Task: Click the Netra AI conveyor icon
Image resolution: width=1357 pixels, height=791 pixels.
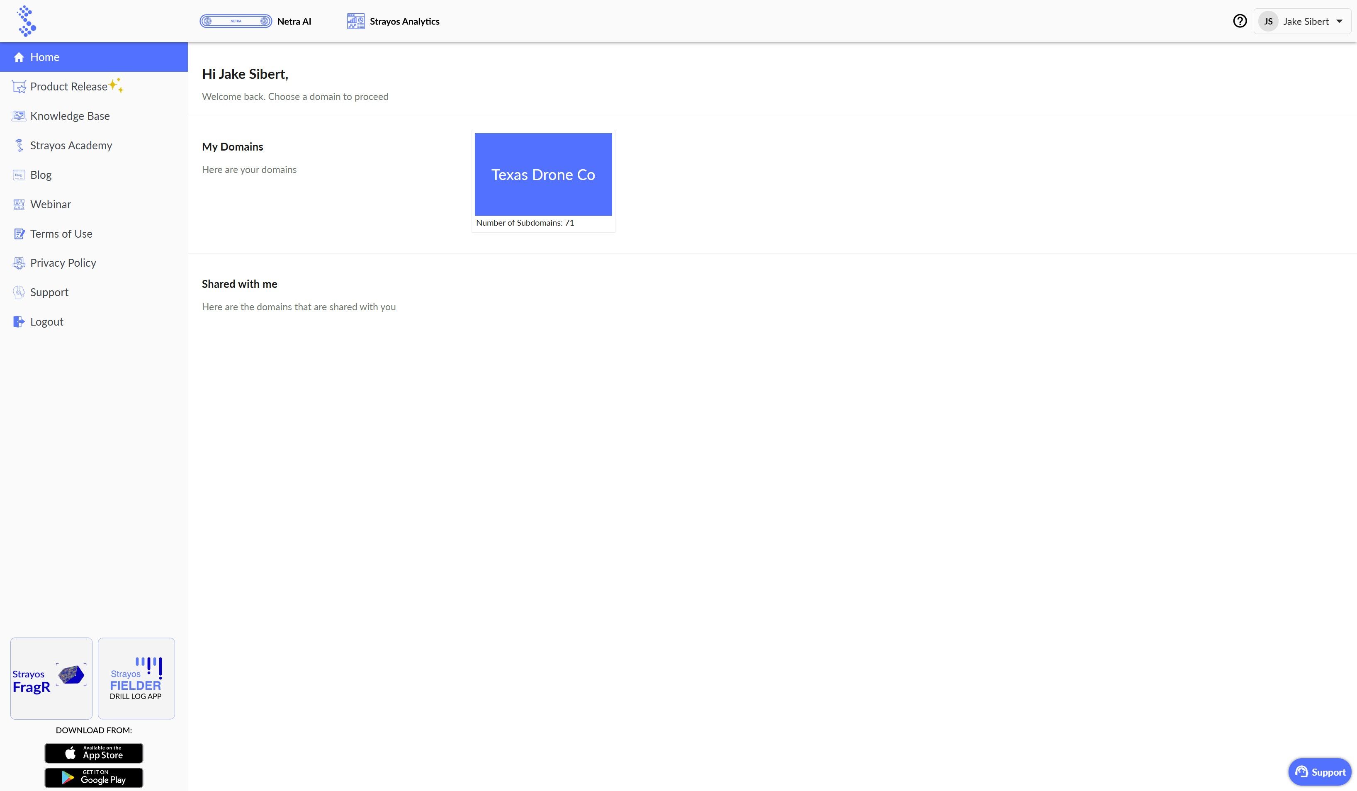Action: point(236,21)
